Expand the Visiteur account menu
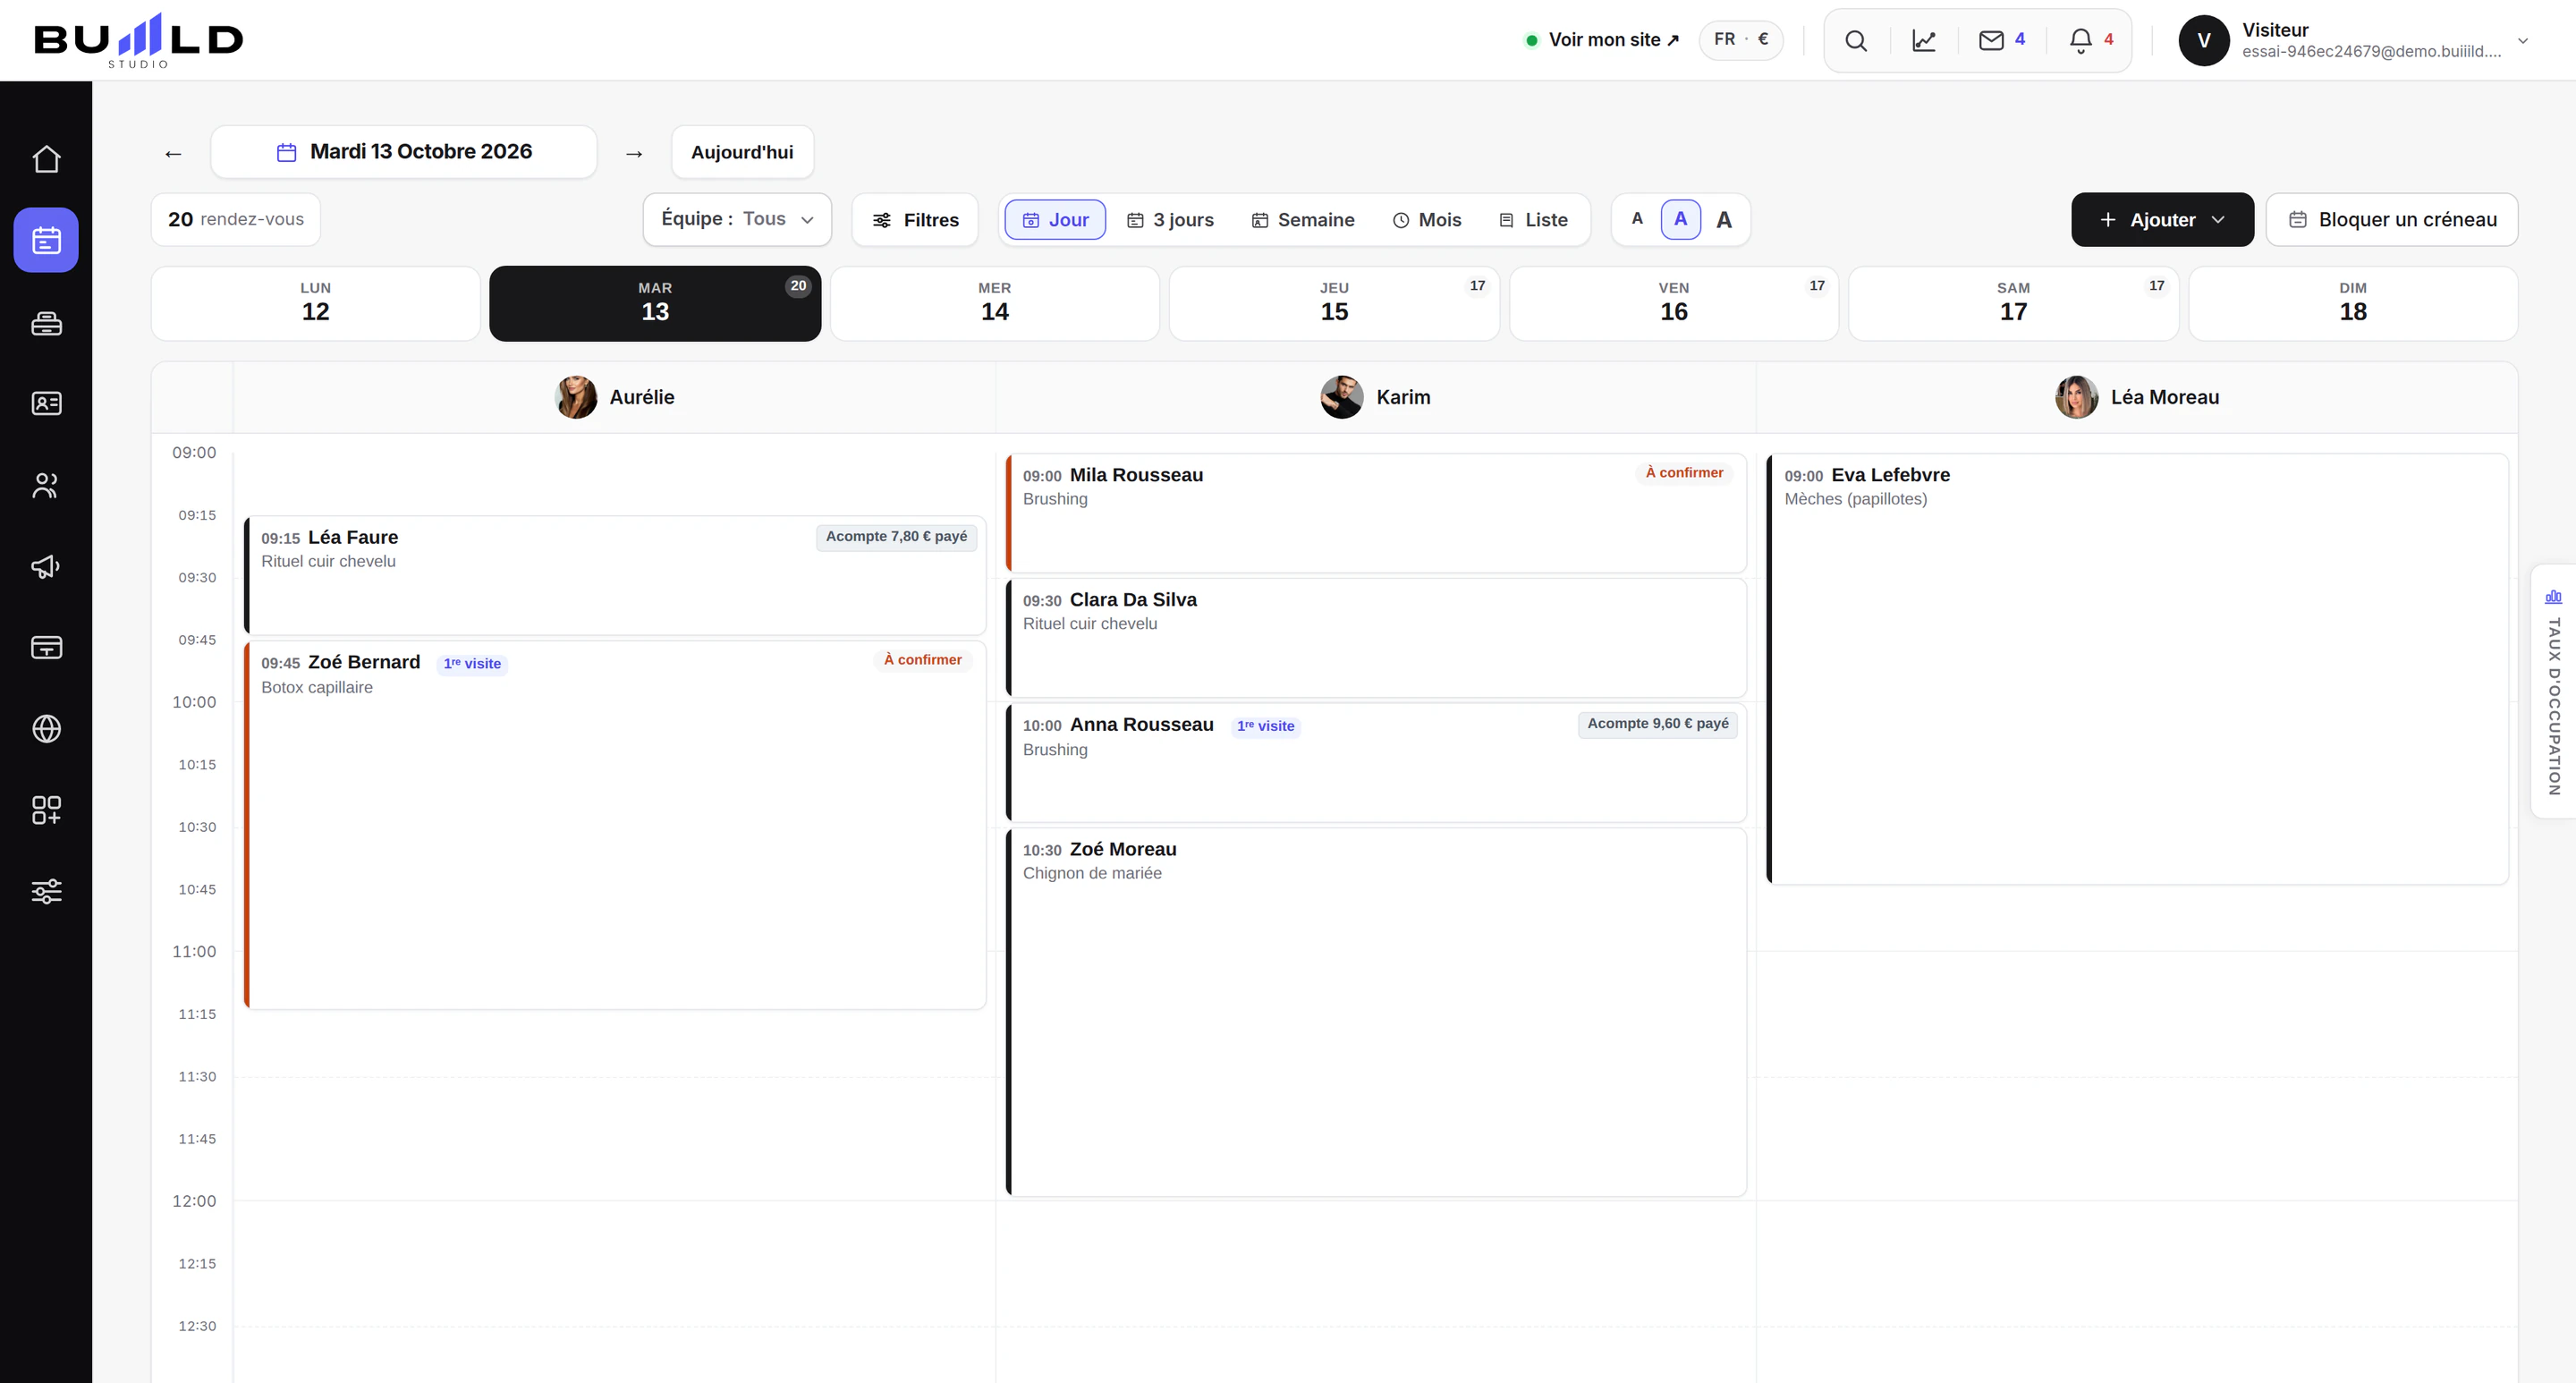Viewport: 2576px width, 1383px height. pyautogui.click(x=2354, y=41)
